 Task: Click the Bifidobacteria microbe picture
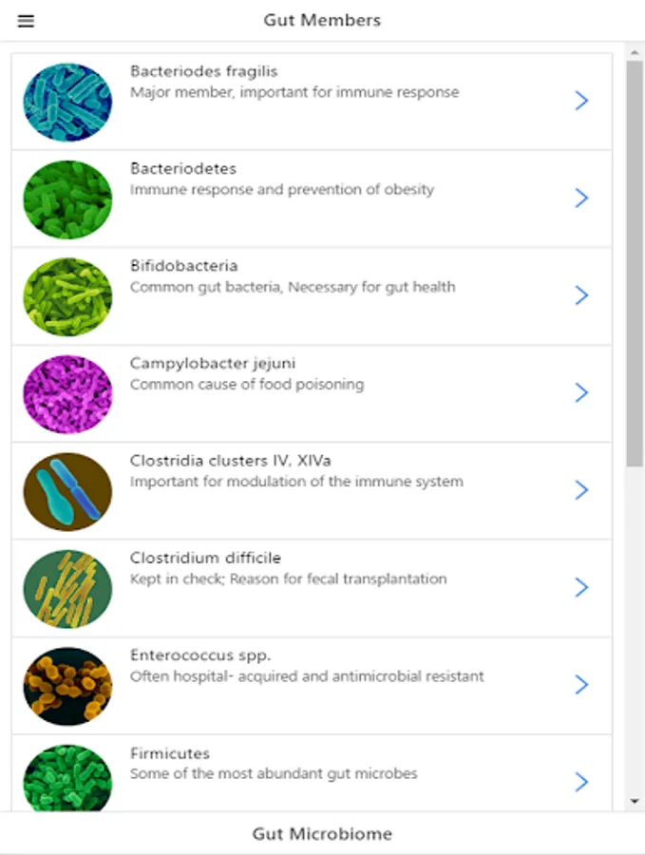[67, 296]
